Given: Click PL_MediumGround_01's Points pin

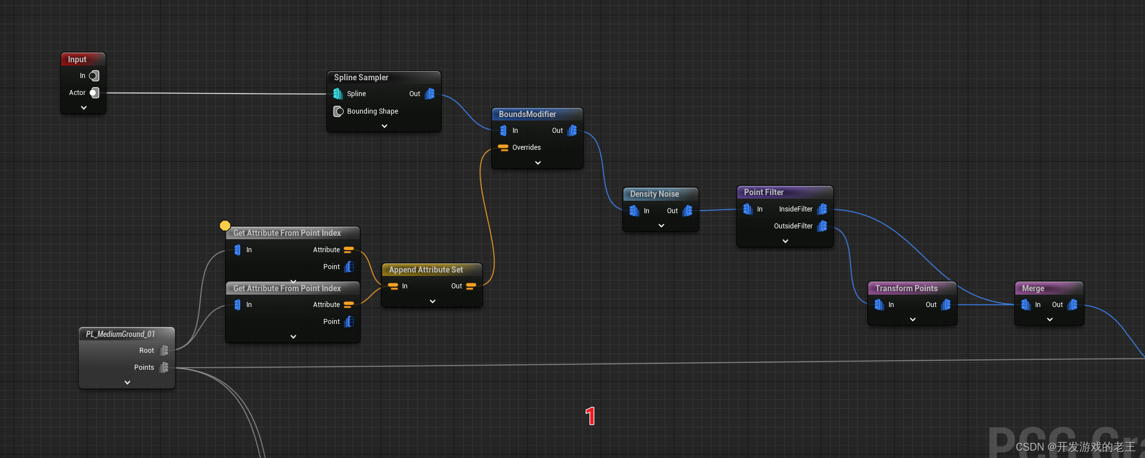Looking at the screenshot, I should point(164,368).
